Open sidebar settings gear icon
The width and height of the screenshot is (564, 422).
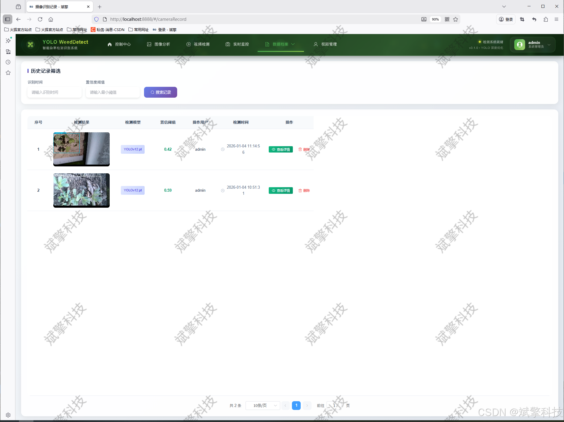click(x=8, y=415)
